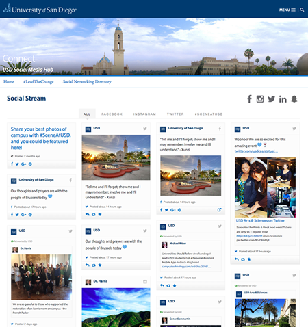Screen dimensions: 308x327
Task: Click the nested USD Arts & Sciences author name
Action: (255, 293)
